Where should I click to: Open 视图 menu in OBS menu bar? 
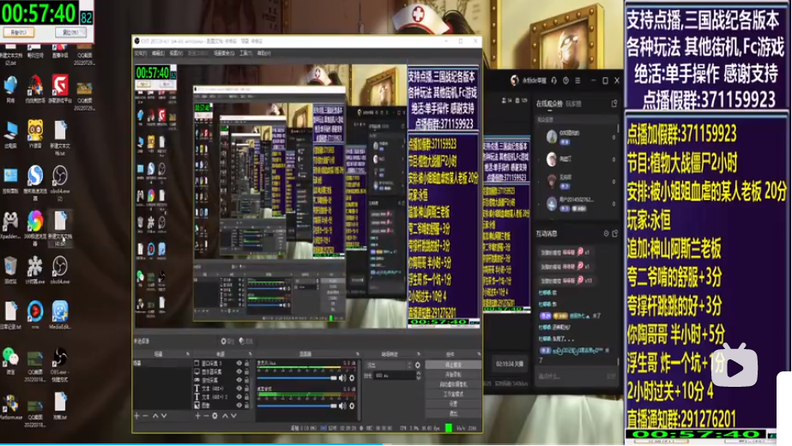(176, 53)
